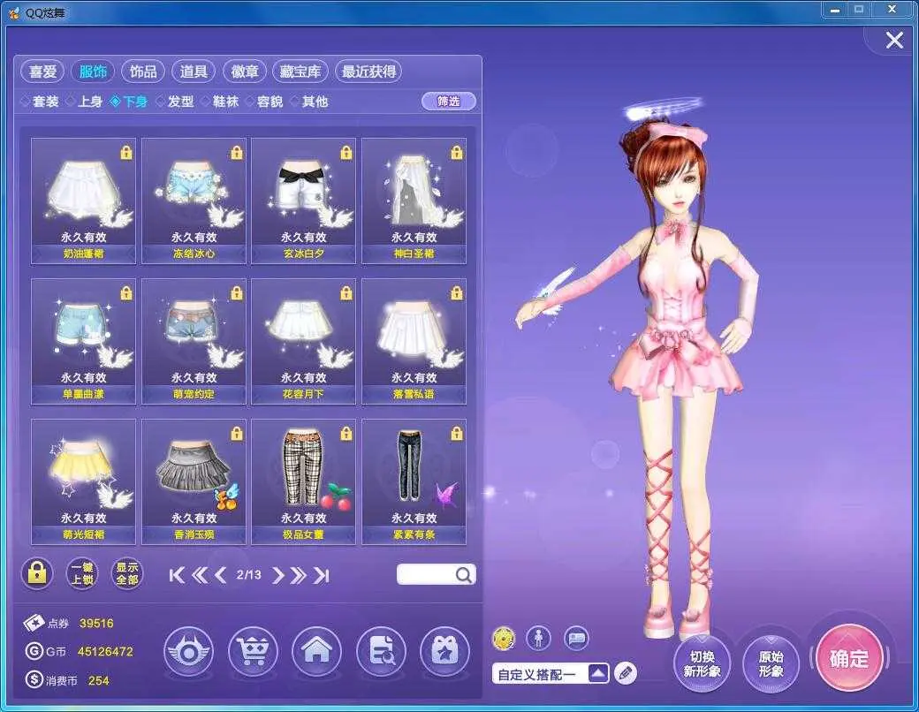Viewport: 919px width, 712px height.
Task: Select the 上身 category filter
Action: (x=85, y=102)
